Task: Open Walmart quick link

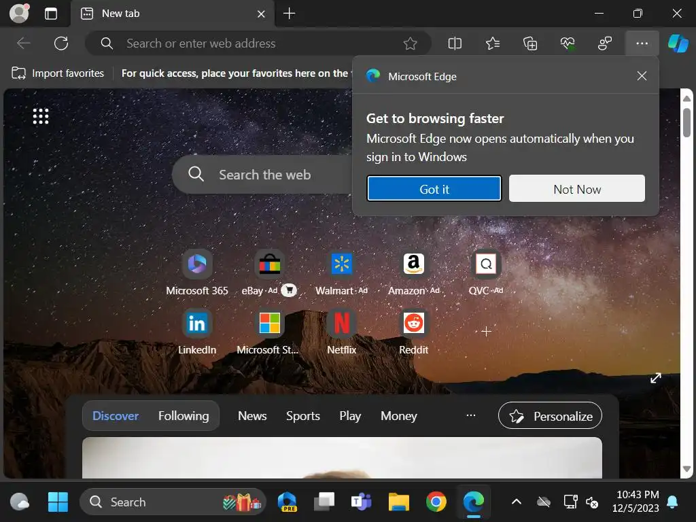Action: click(x=341, y=273)
